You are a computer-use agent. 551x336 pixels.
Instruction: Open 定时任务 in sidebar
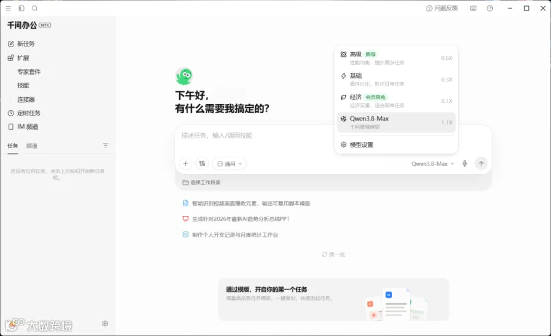pos(24,113)
